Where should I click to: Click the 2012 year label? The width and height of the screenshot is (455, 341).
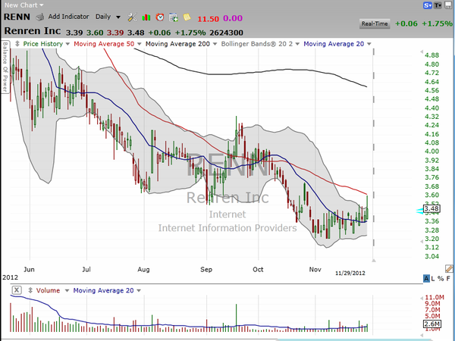(x=10, y=277)
